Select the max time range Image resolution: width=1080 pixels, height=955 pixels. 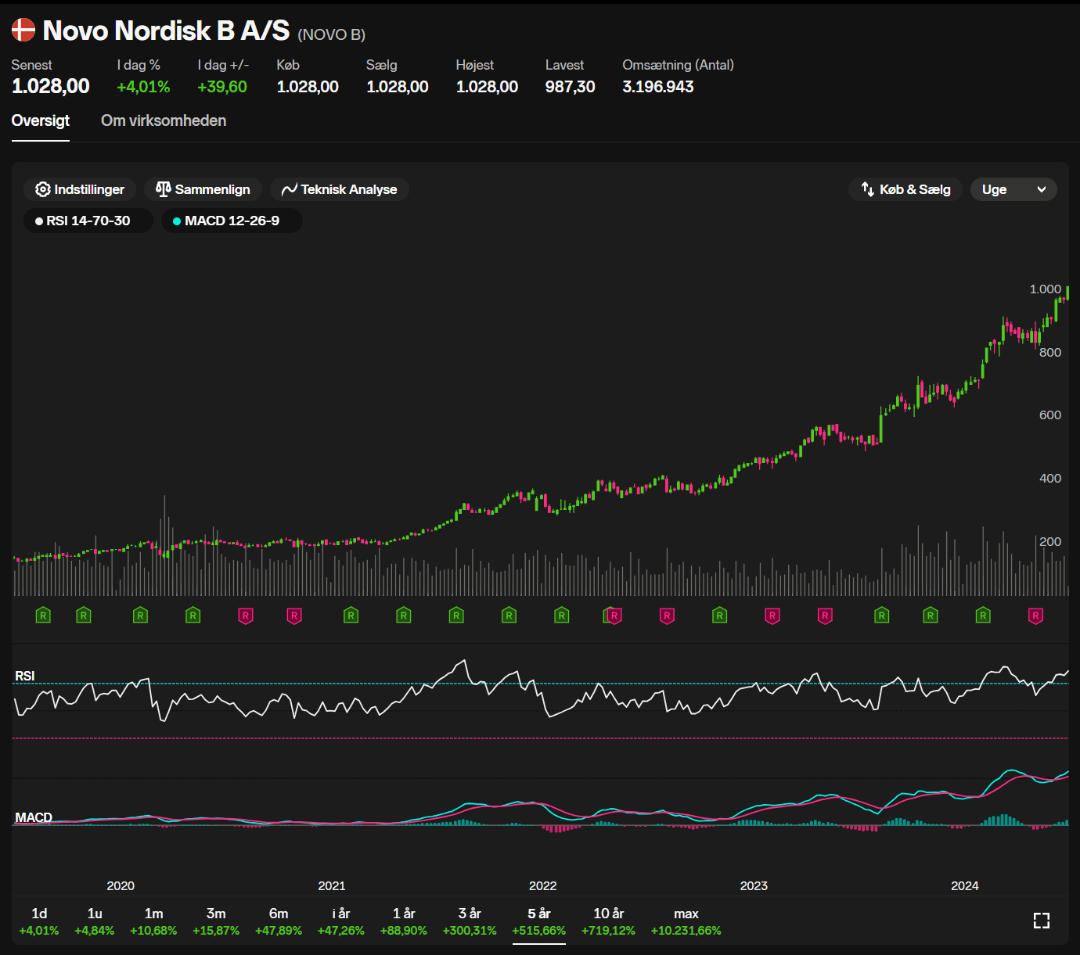click(686, 921)
